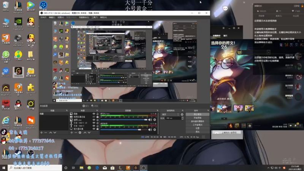The height and width of the screenshot is (171, 304).
Task: Open the 场景集合(S) menu in OBS
Action: pos(84,17)
